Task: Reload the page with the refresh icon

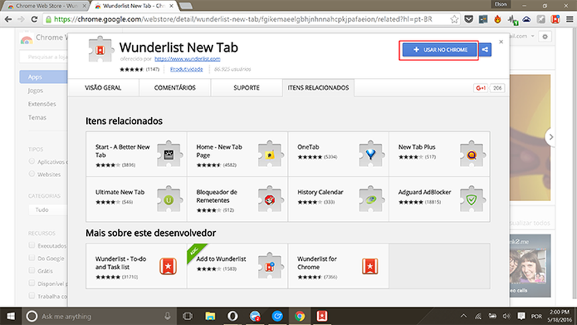Action: pyautogui.click(x=34, y=19)
